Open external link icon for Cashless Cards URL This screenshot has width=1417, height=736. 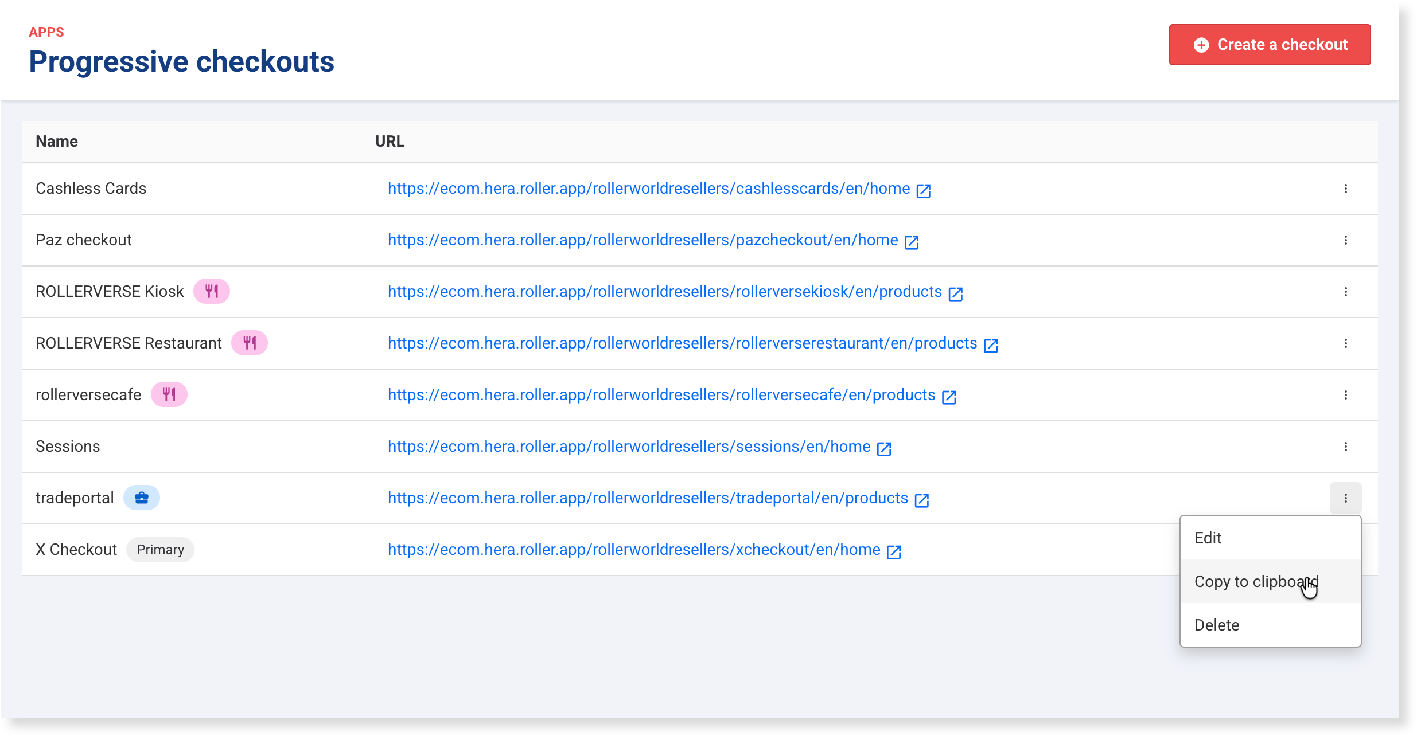pos(923,190)
